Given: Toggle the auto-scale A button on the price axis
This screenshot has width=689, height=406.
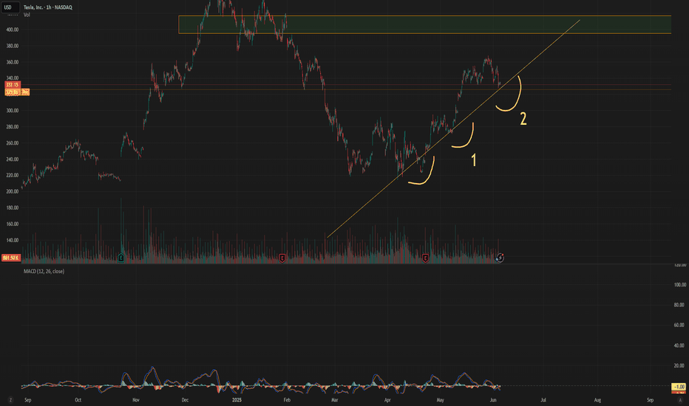Looking at the screenshot, I should (681, 400).
